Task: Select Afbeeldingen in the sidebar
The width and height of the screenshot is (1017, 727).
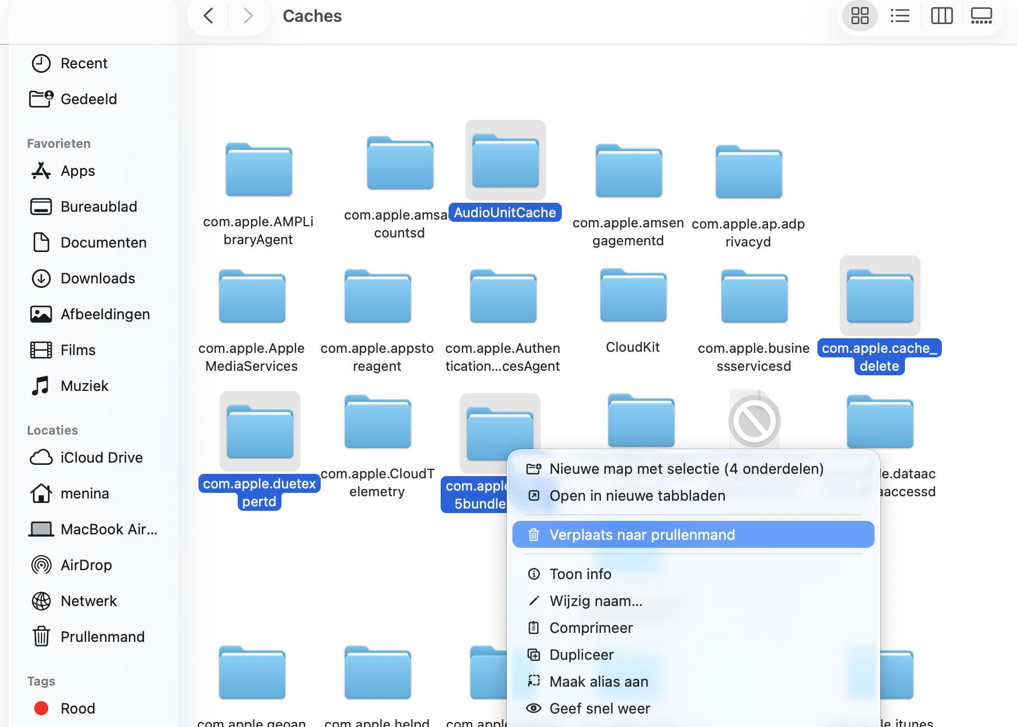Action: click(105, 314)
